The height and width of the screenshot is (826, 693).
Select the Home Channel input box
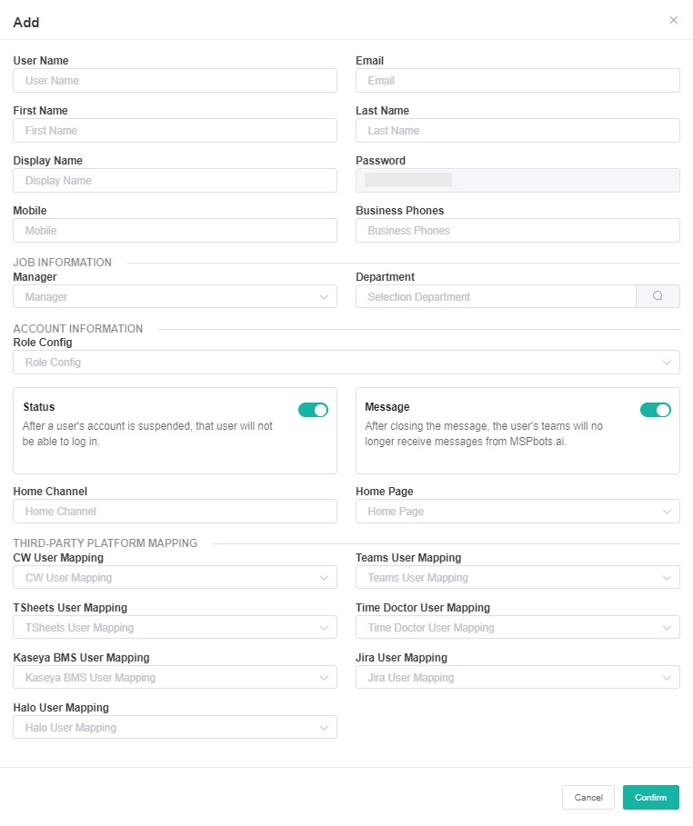point(175,512)
